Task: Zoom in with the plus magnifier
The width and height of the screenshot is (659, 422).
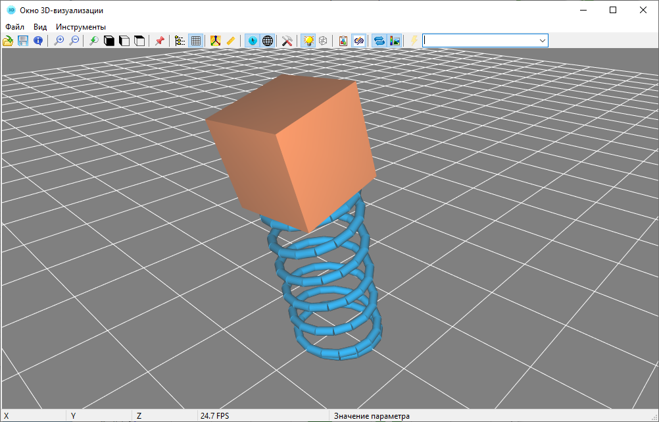Action: [x=59, y=41]
